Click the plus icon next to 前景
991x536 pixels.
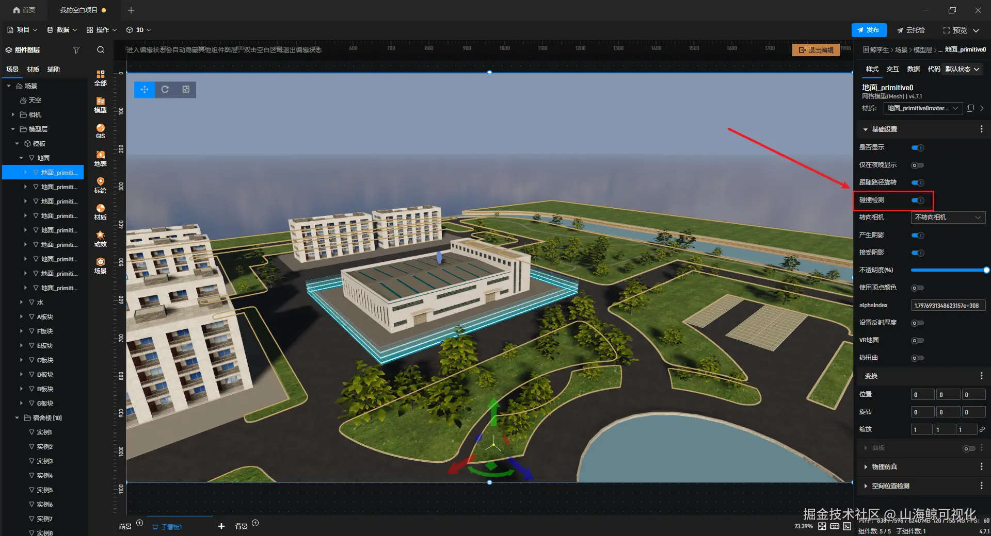tap(139, 523)
